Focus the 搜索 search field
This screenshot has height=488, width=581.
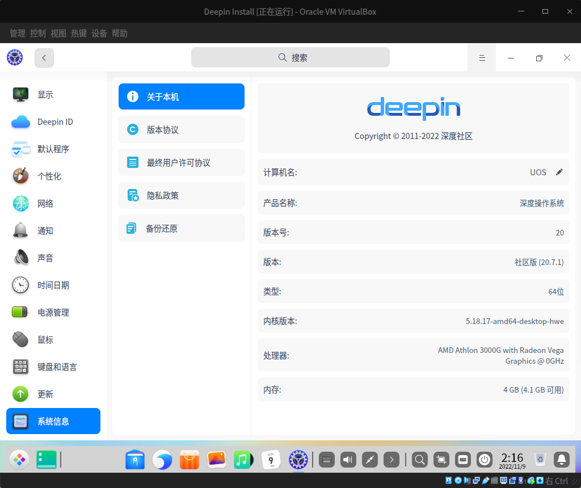pos(290,57)
